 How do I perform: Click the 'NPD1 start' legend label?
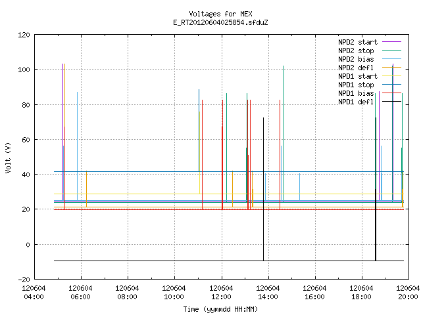[x=358, y=76]
